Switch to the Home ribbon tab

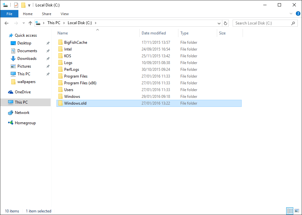(27, 14)
